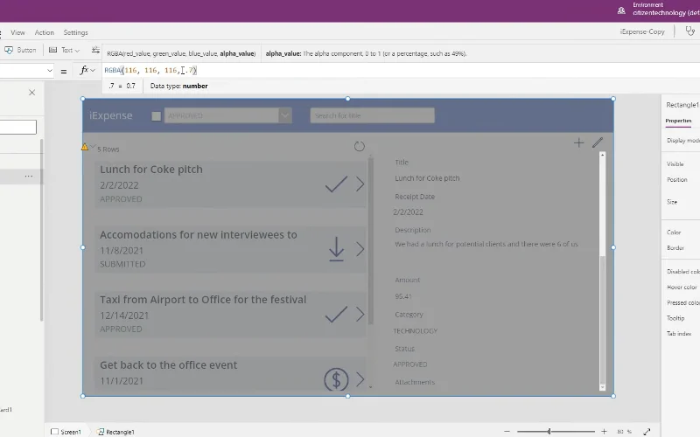The image size is (700, 437).
Task: Click download icon for Accomodations item
Action: [x=336, y=249]
